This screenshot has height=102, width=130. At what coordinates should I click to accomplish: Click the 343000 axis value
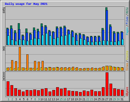(x=4, y=76)
